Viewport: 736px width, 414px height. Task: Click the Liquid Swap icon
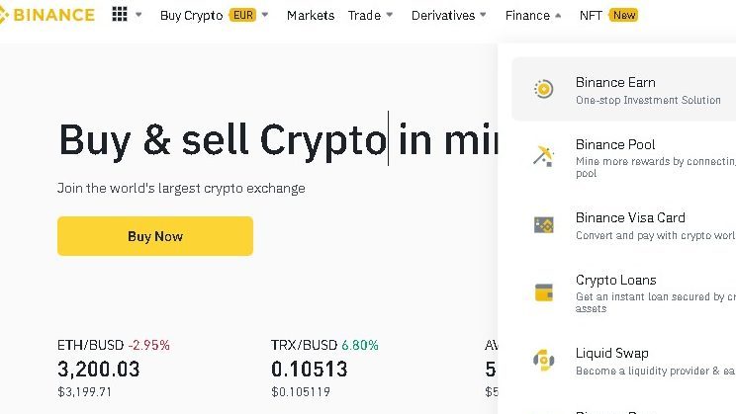tap(543, 360)
